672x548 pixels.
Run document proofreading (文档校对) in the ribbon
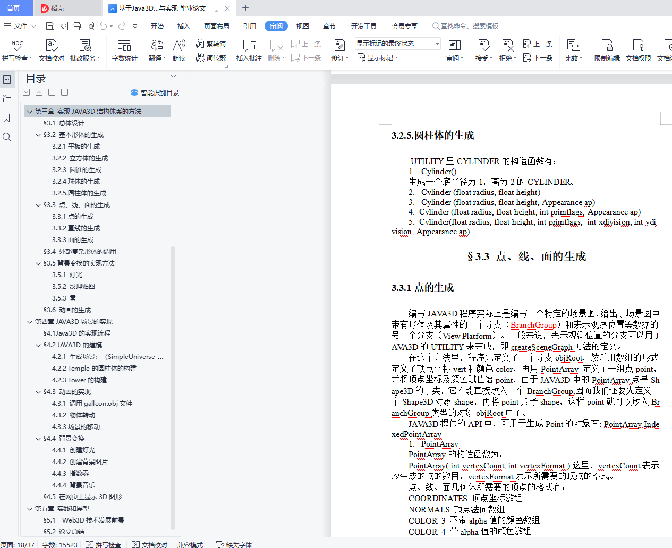(x=52, y=50)
